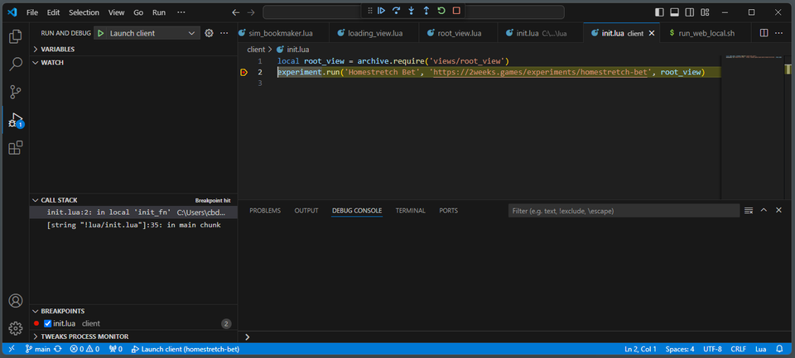Stop the debugging session
Viewport: 795px width, 358px height.
[x=456, y=12]
